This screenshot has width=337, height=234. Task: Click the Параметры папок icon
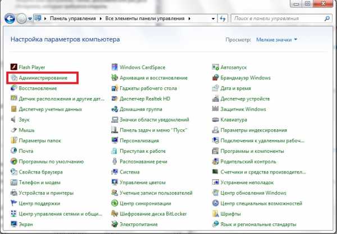[13, 141]
